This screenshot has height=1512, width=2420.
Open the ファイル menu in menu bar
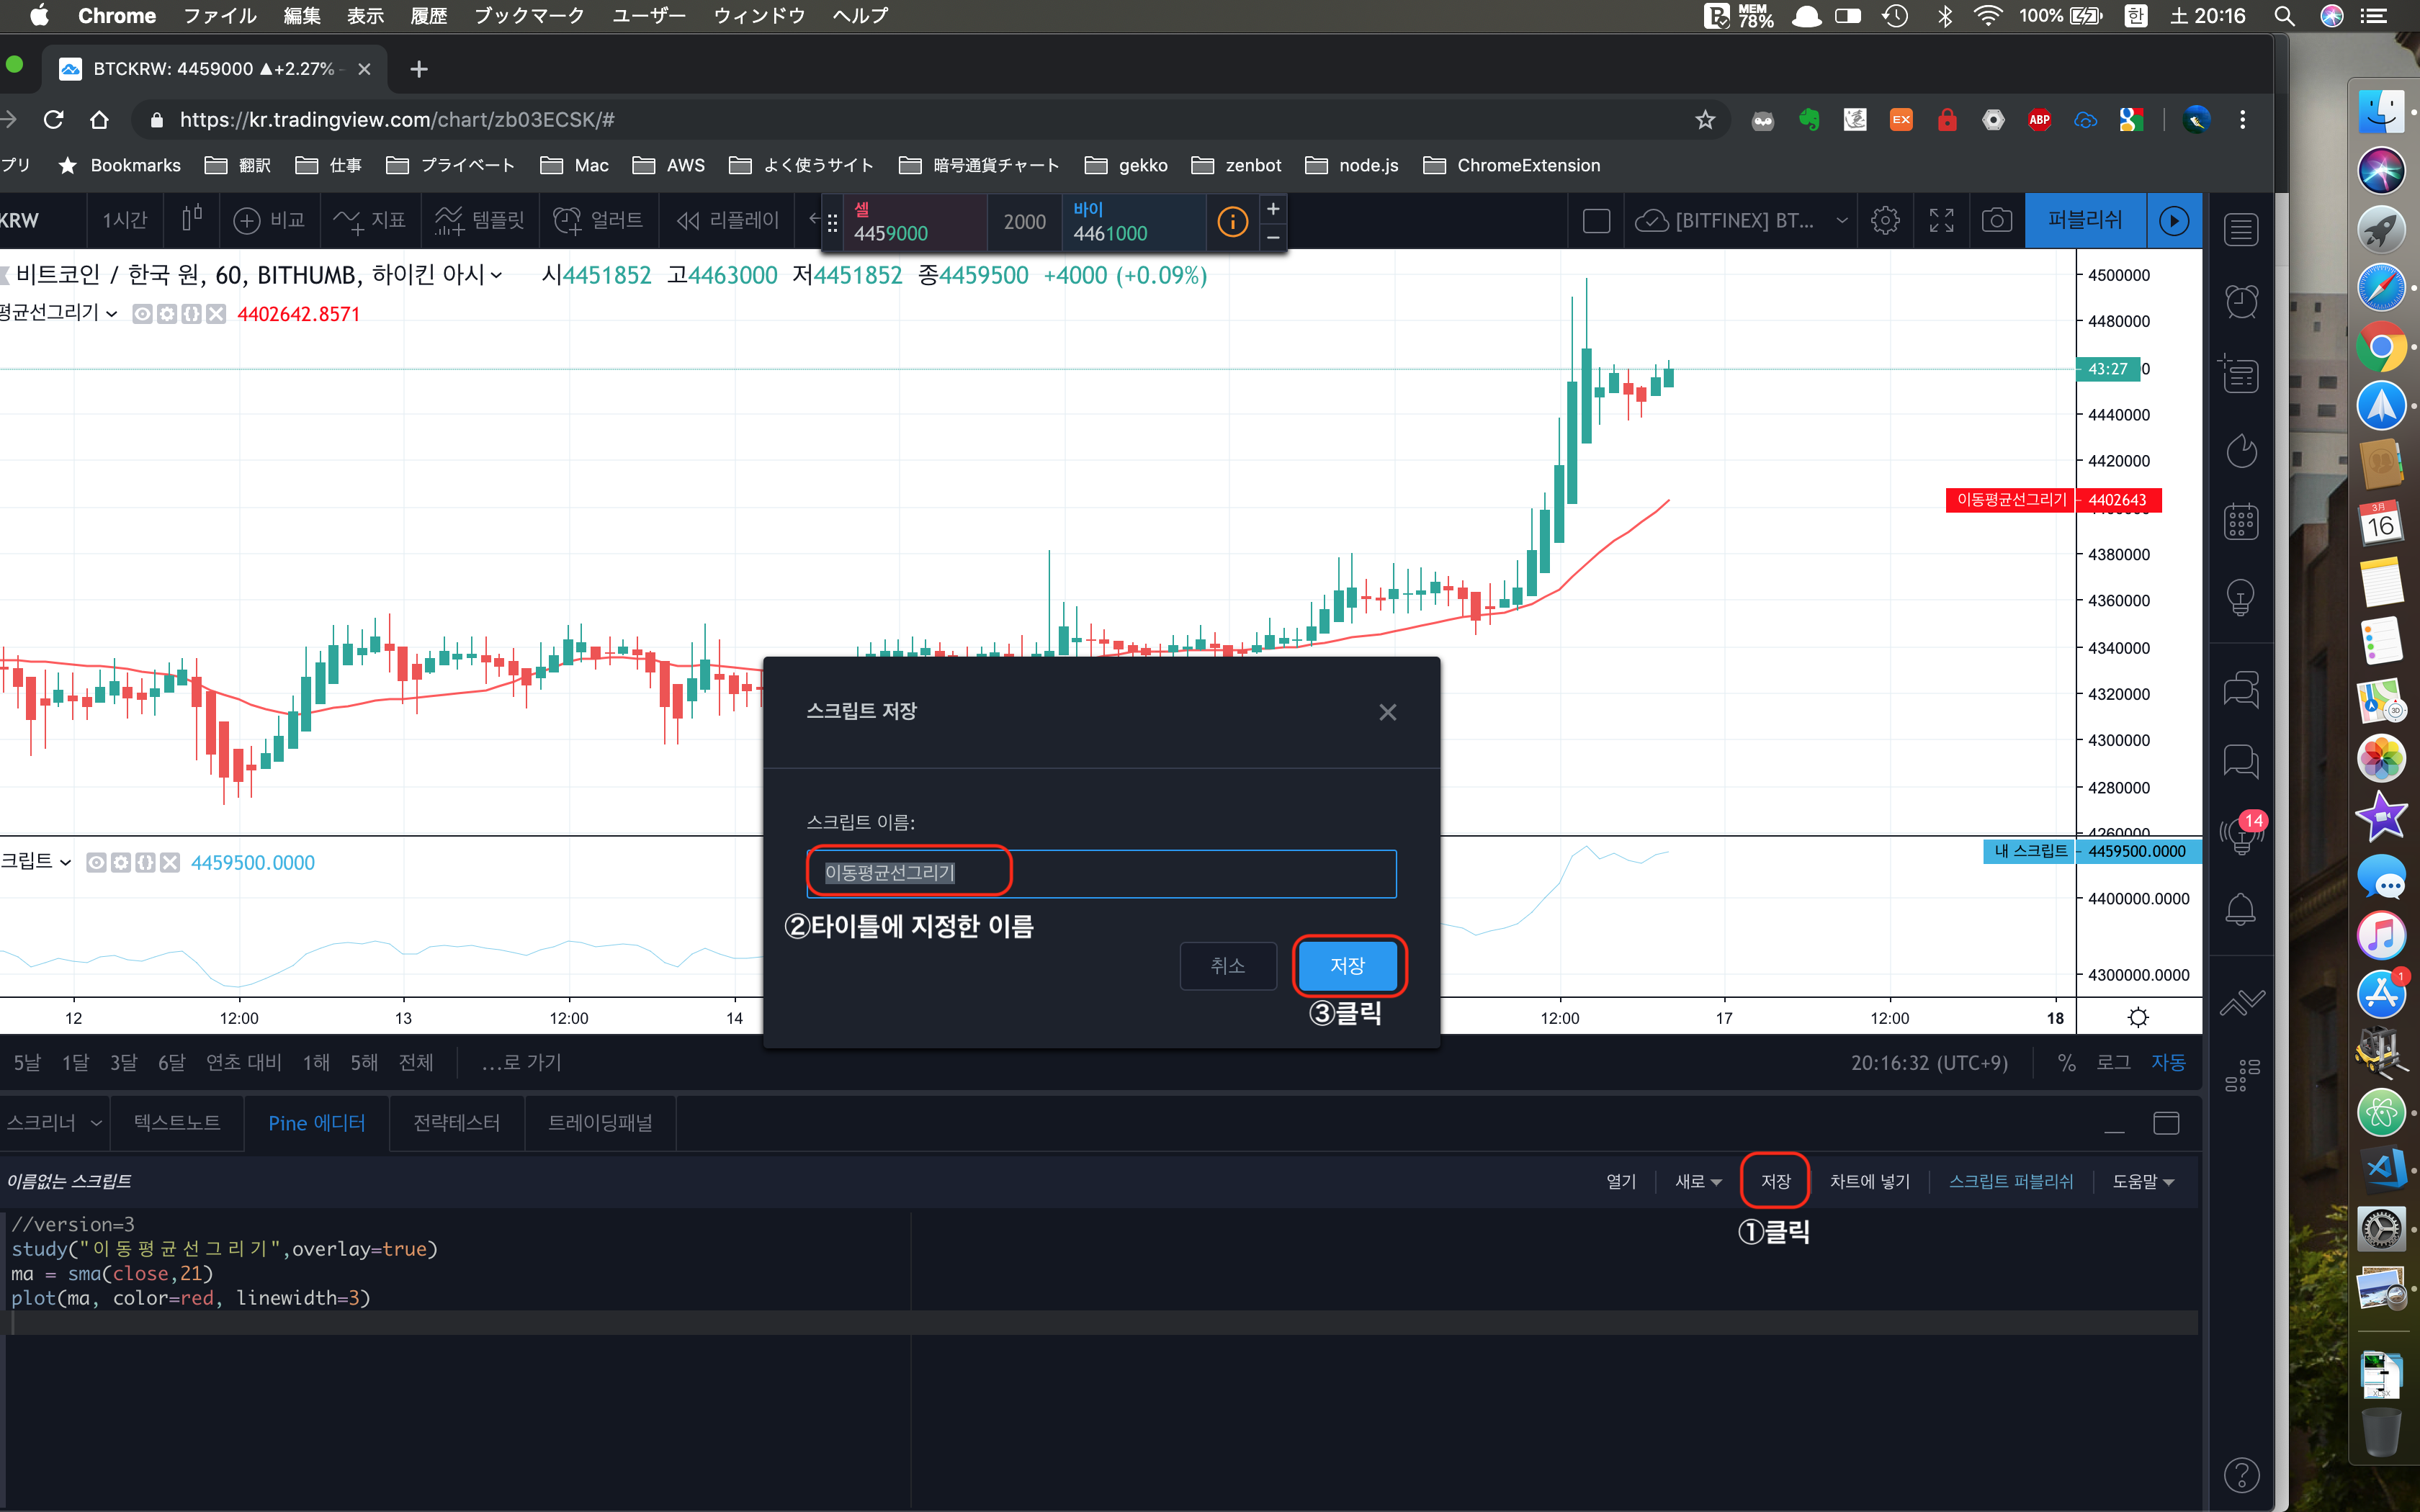(x=220, y=16)
